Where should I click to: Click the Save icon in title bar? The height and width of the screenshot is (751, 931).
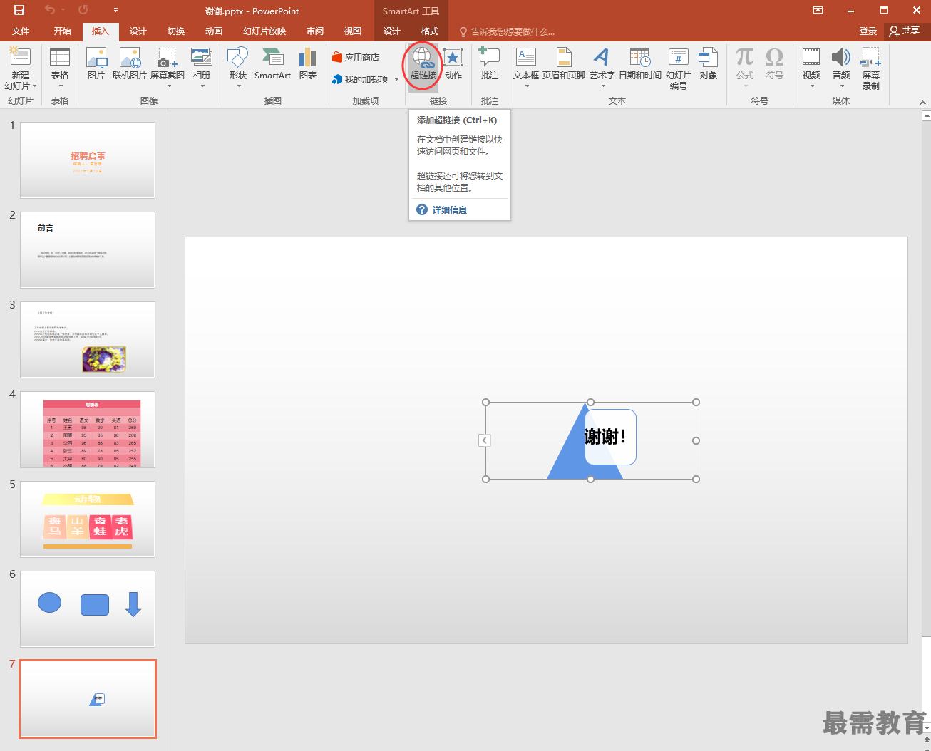19,10
